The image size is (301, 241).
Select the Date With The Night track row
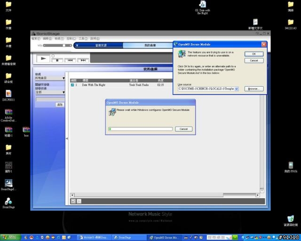pyautogui.click(x=121, y=85)
